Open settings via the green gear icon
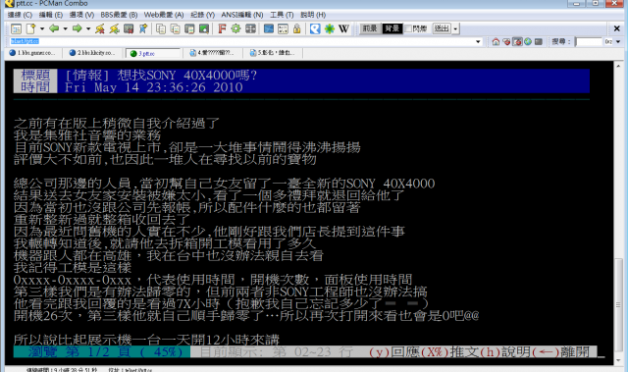Viewport: 628px width, 372px height. pos(235,28)
